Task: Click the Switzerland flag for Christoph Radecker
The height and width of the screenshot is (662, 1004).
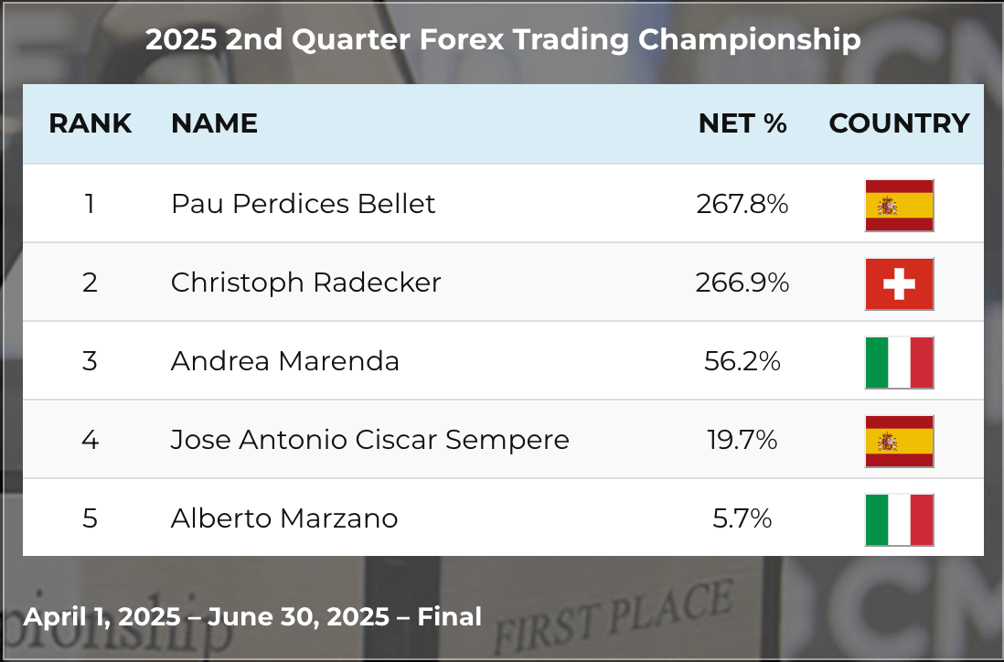Action: 899,283
